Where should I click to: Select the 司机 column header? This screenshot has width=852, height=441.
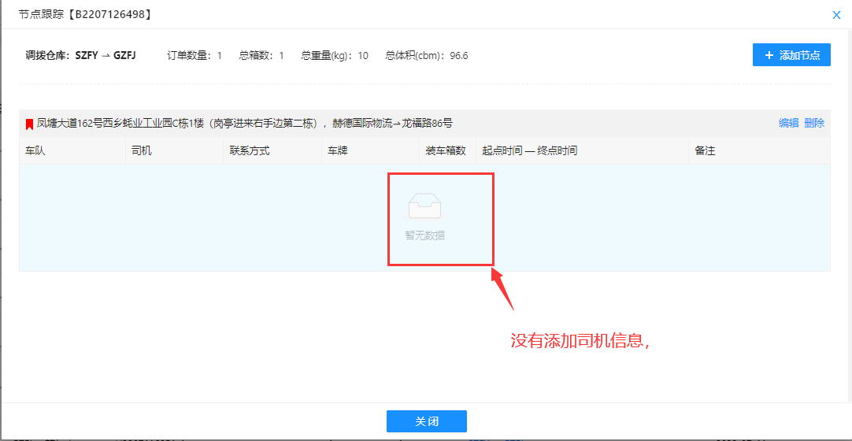pos(142,150)
